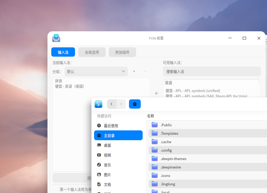This screenshot has height=193, width=267.
Task: Select the .config folder name
Action: click(x=166, y=150)
